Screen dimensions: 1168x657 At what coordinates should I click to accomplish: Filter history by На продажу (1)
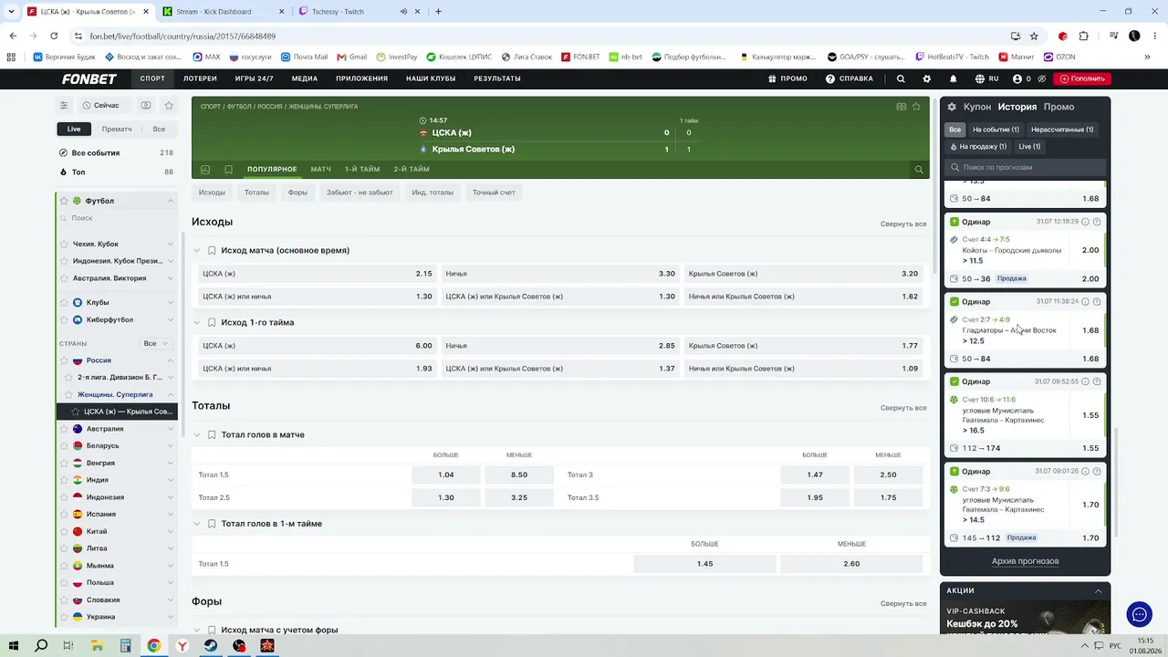point(978,146)
